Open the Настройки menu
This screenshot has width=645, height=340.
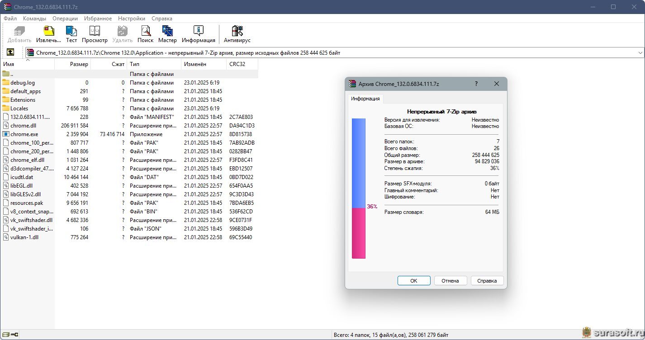[132, 19]
